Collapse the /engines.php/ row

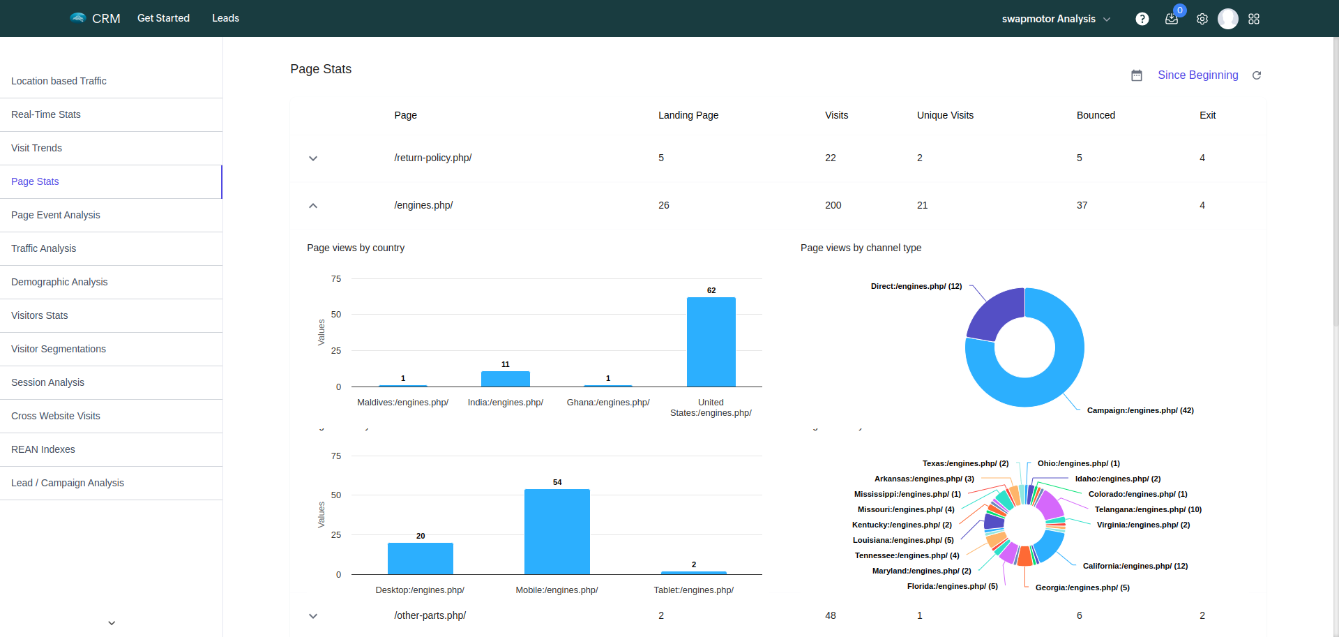point(313,206)
